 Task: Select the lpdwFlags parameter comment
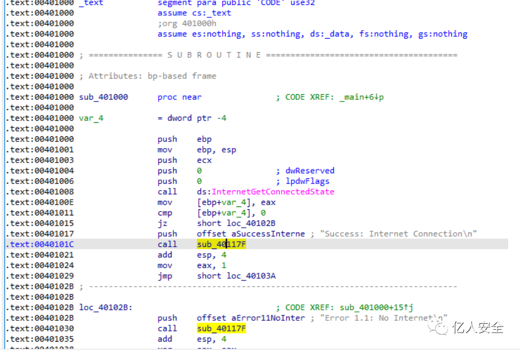click(308, 181)
